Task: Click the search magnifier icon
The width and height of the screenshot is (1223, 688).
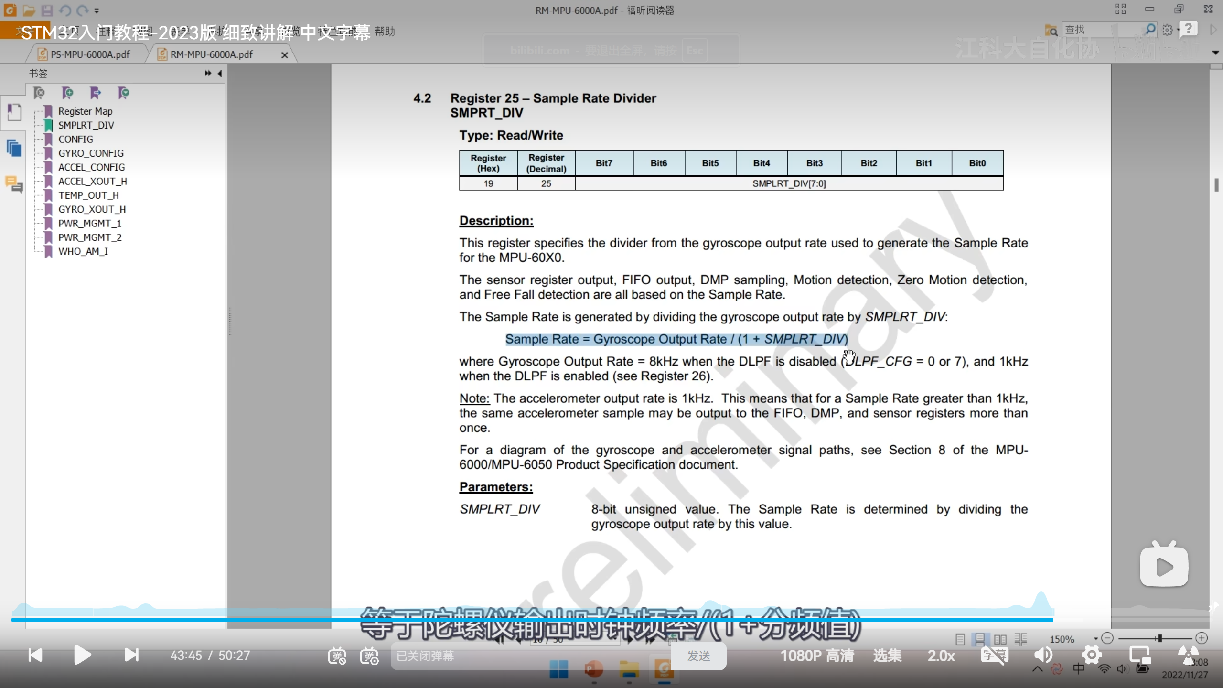Action: 1150,30
